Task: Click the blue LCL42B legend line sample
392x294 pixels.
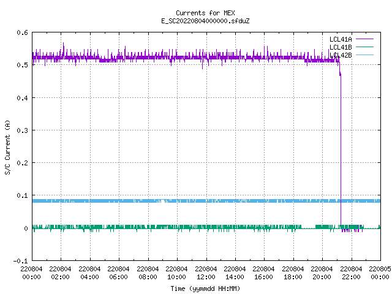Action: tap(364, 55)
